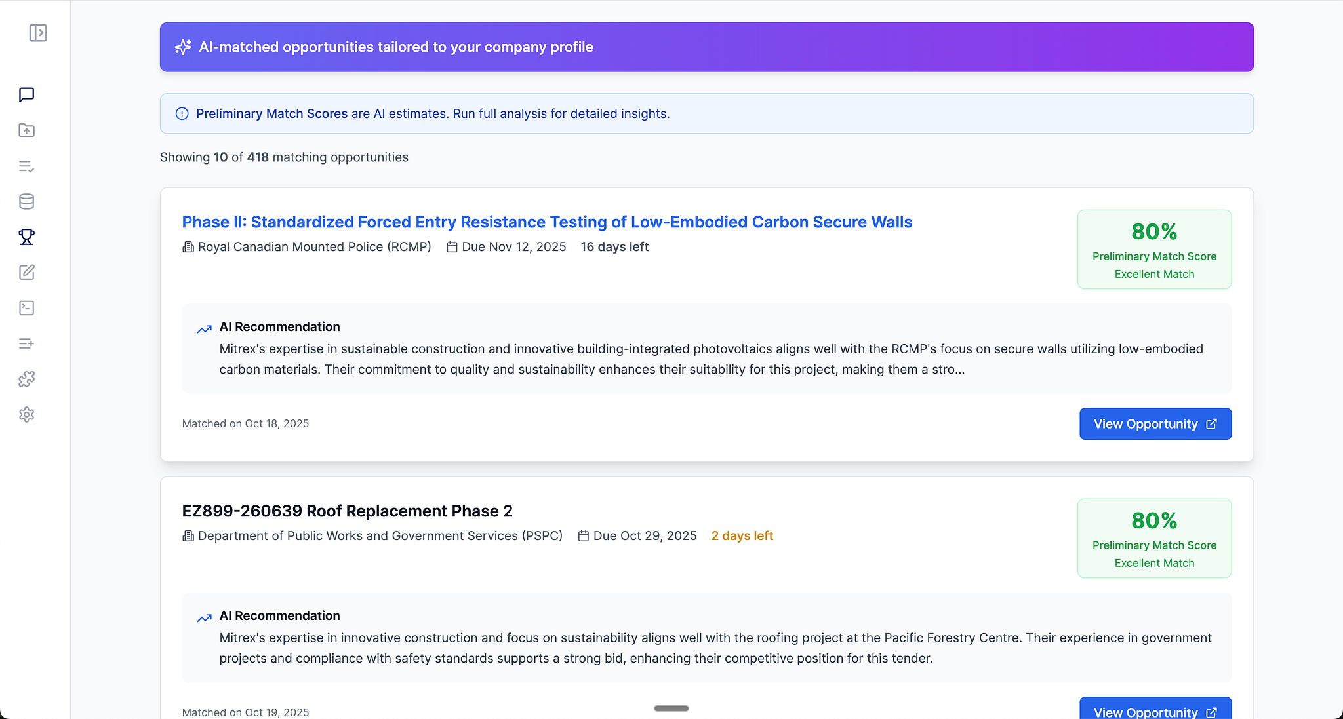
Task: Click View Opportunity for RCMP tender
Action: [x=1155, y=424]
